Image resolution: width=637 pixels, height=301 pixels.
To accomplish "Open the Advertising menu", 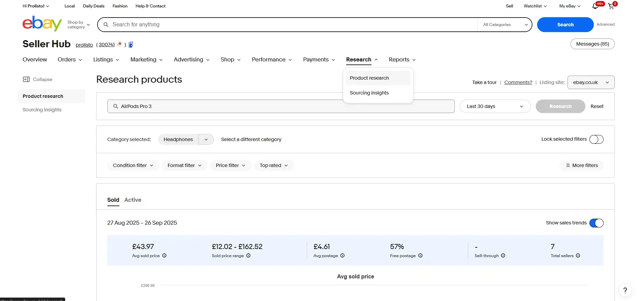I will point(192,59).
